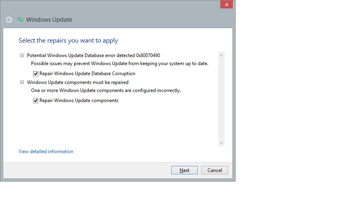Select the database error 0x80070490 heading row

[93, 55]
